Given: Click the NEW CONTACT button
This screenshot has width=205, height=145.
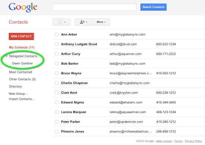Looking at the screenshot, I should click(x=21, y=36).
